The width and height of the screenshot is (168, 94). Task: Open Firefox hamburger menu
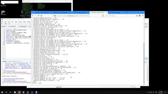tap(143, 16)
